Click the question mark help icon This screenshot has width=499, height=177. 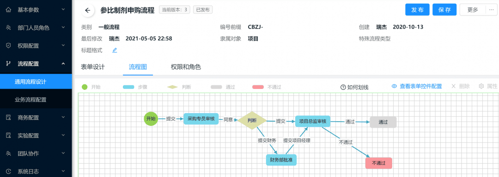343,87
